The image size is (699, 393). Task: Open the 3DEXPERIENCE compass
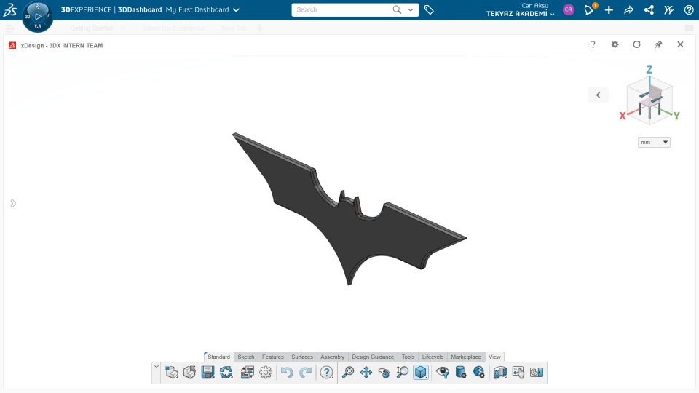[38, 17]
